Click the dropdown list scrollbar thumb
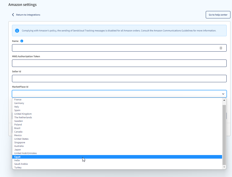Screen dimensions: 232x177 [224, 135]
